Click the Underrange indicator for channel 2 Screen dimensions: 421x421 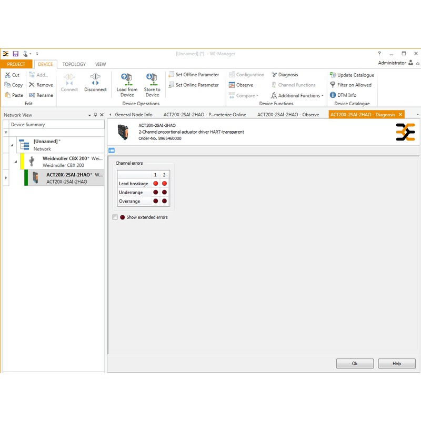point(164,192)
